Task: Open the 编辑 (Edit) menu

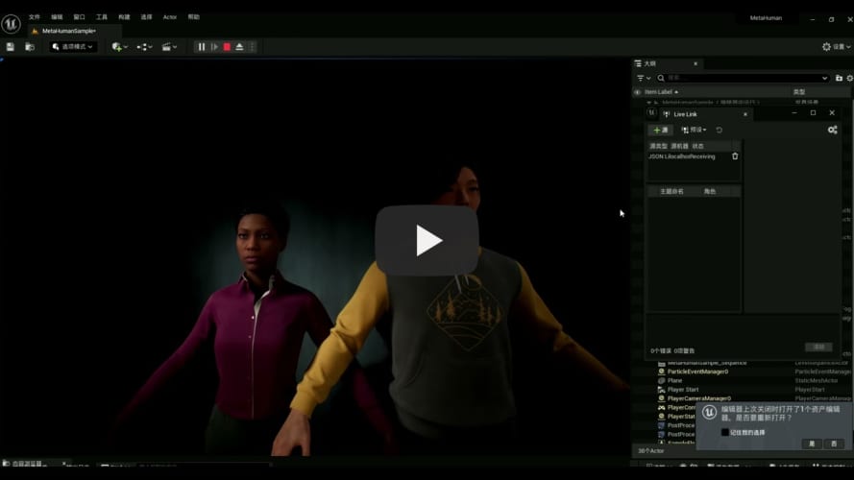Action: [x=57, y=17]
